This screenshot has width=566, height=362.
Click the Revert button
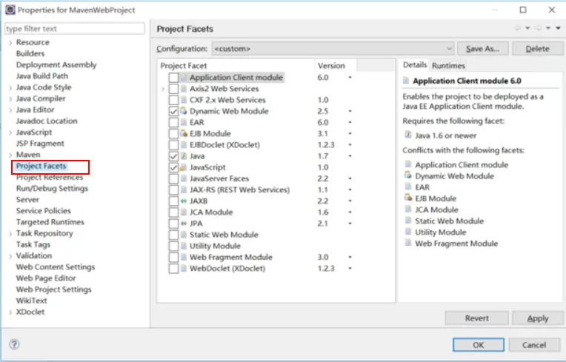click(476, 318)
